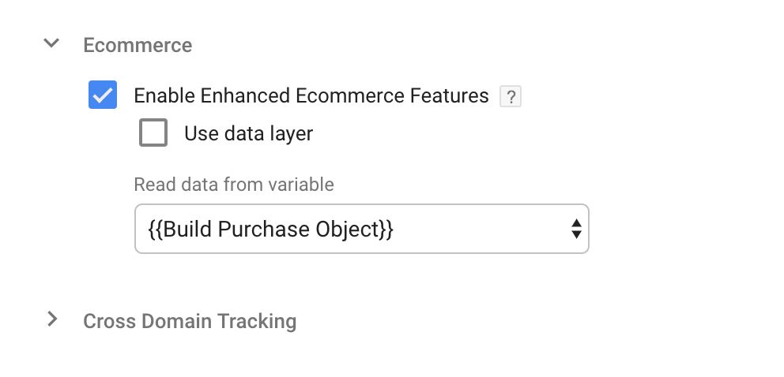Viewport: 784px width, 377px height.
Task: Open the Read data from variable dropdown
Action: (361, 229)
